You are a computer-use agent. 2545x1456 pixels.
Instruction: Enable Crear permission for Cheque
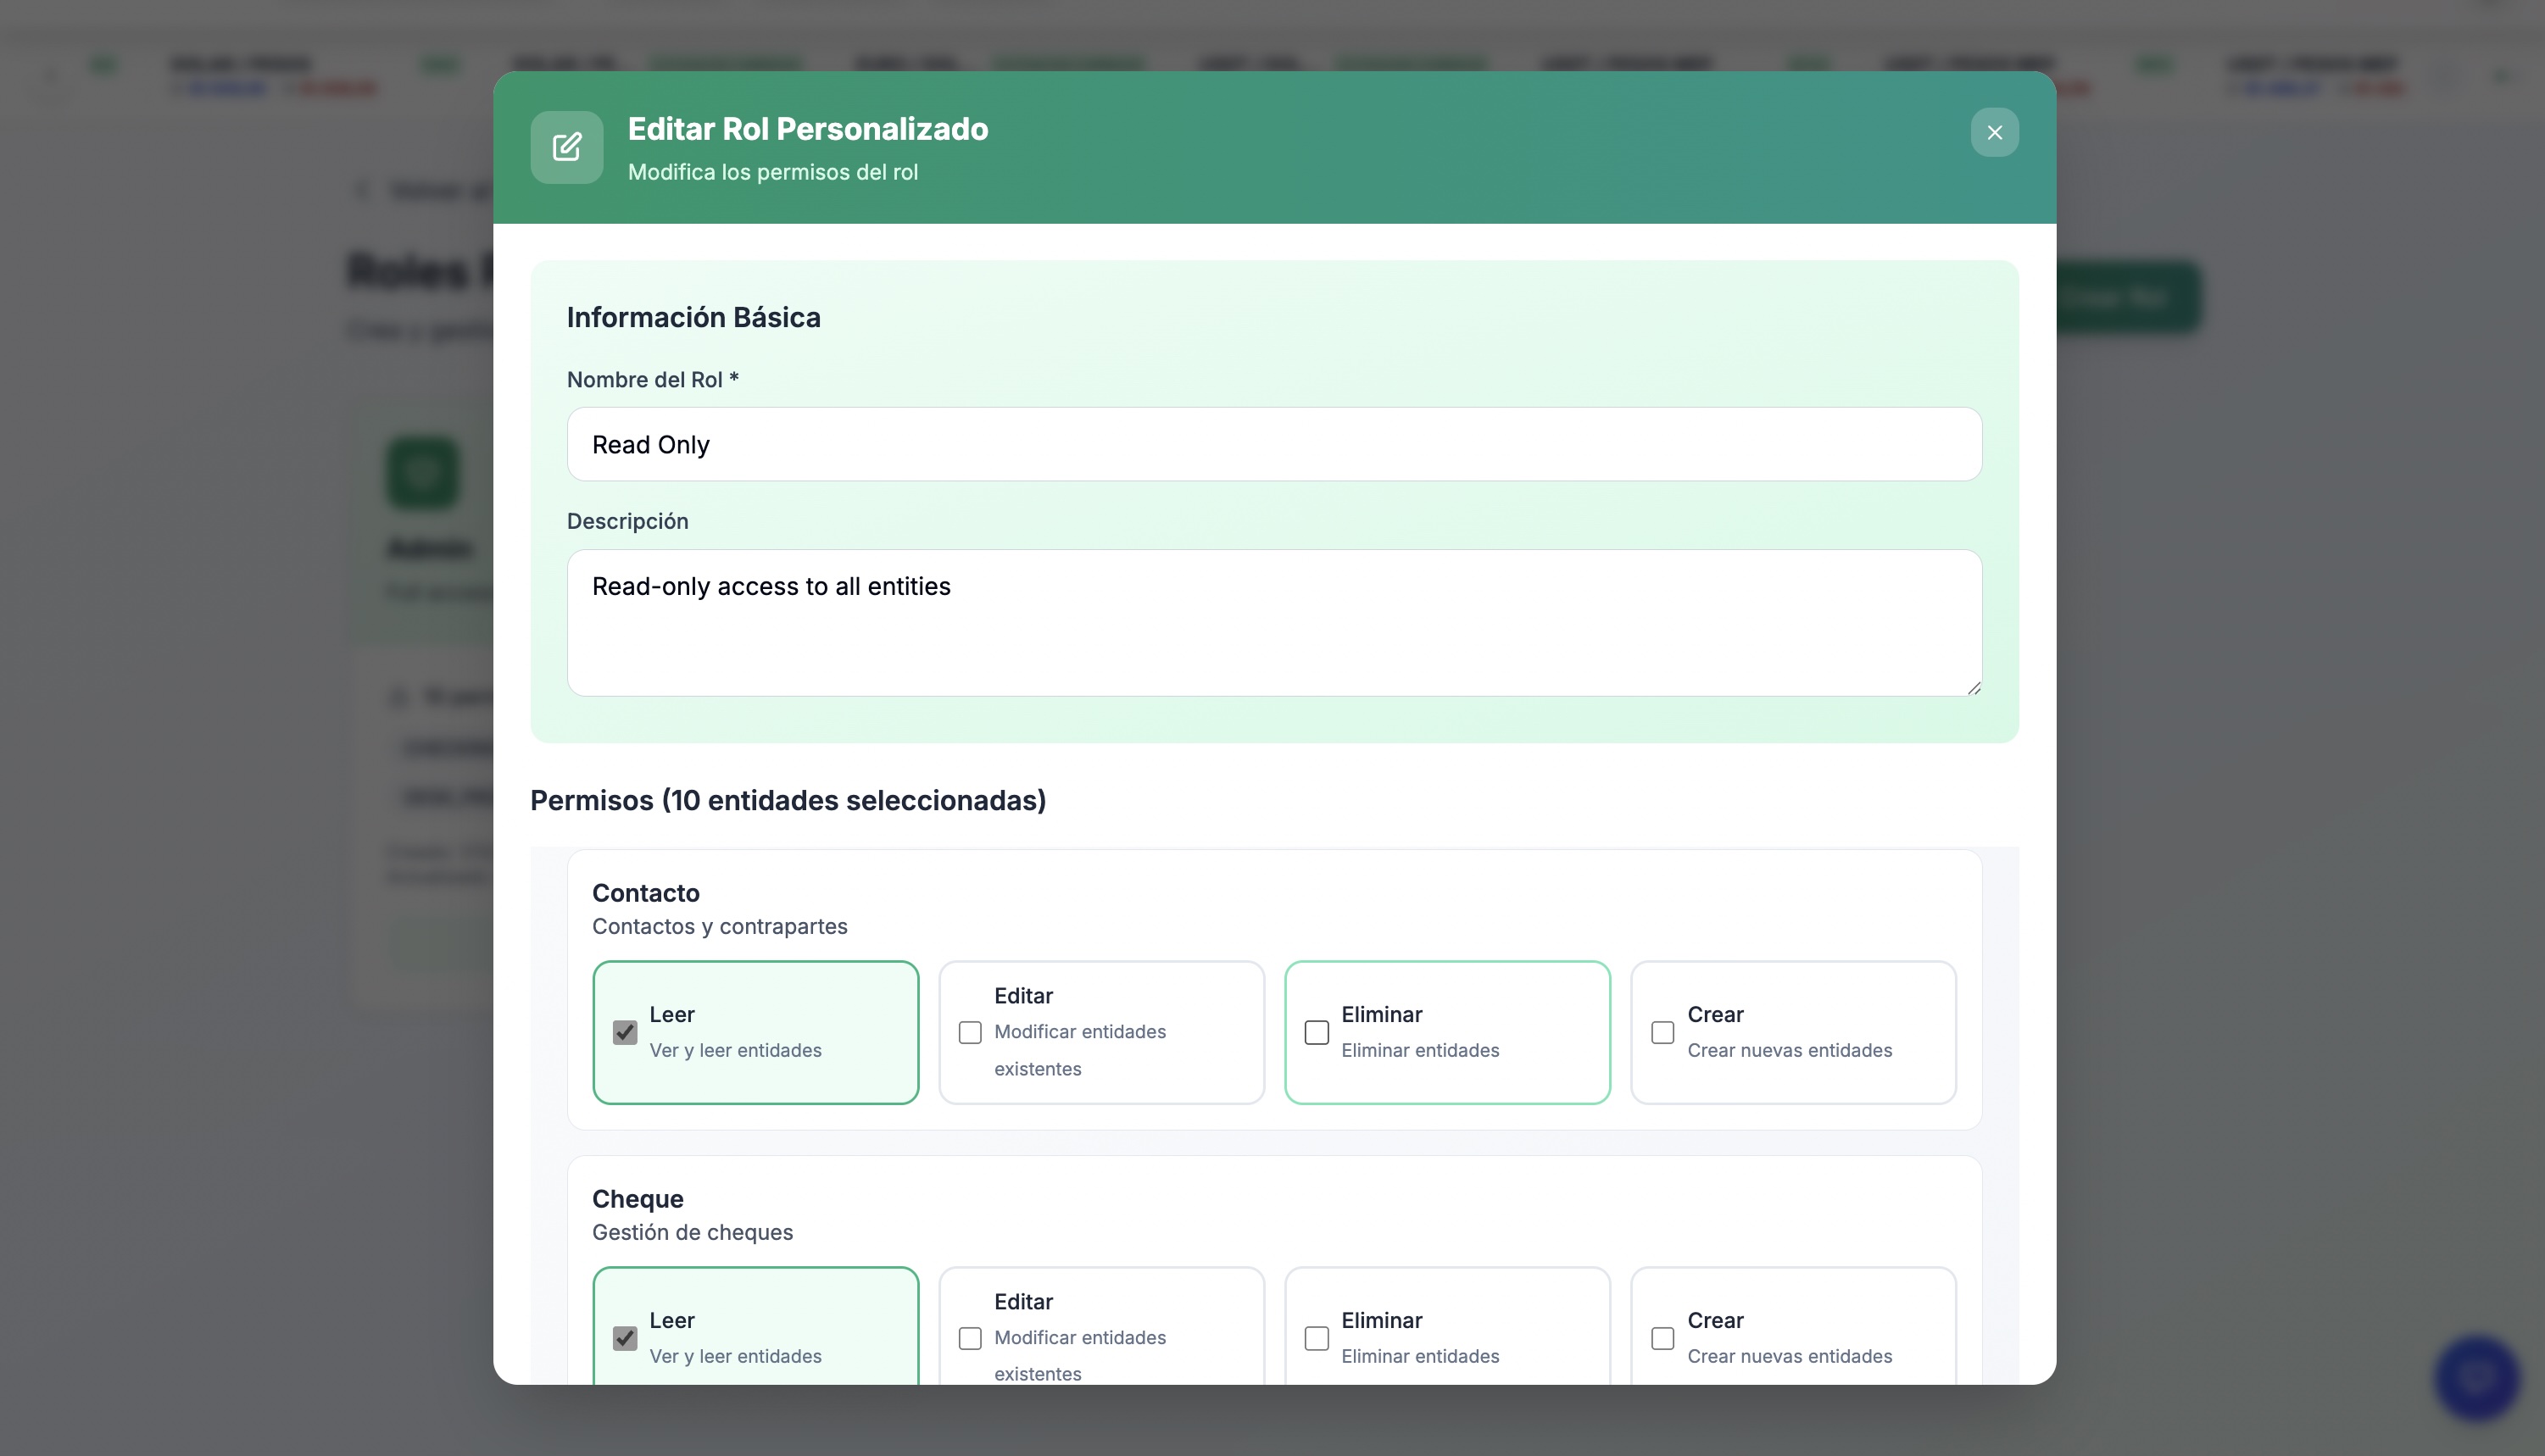click(1662, 1337)
